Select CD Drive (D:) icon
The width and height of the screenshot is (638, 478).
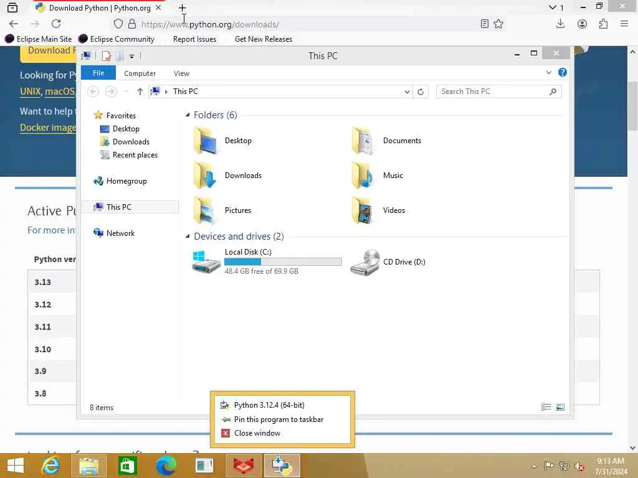click(x=364, y=262)
